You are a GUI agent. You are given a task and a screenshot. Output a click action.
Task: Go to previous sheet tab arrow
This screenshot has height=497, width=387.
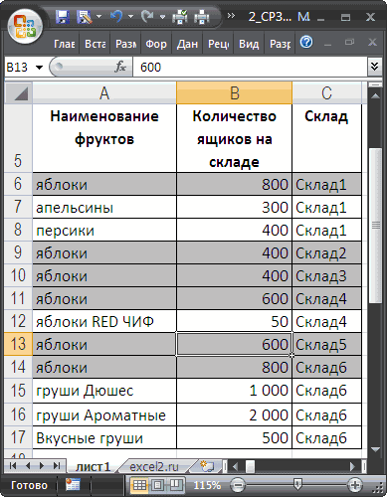click(28, 466)
